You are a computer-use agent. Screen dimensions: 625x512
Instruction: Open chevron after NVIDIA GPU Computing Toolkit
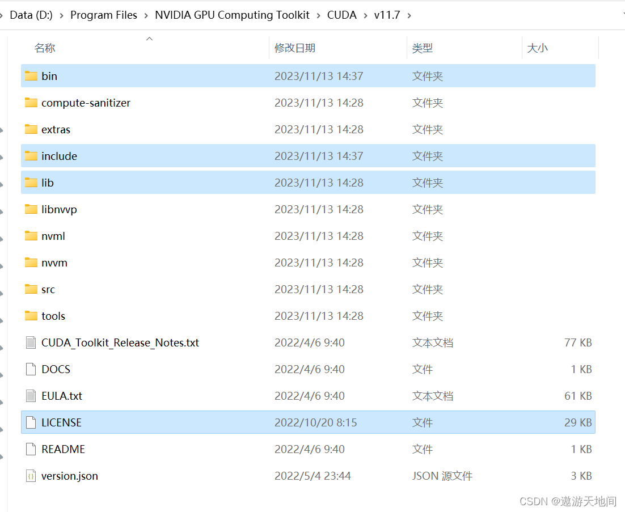(x=318, y=15)
